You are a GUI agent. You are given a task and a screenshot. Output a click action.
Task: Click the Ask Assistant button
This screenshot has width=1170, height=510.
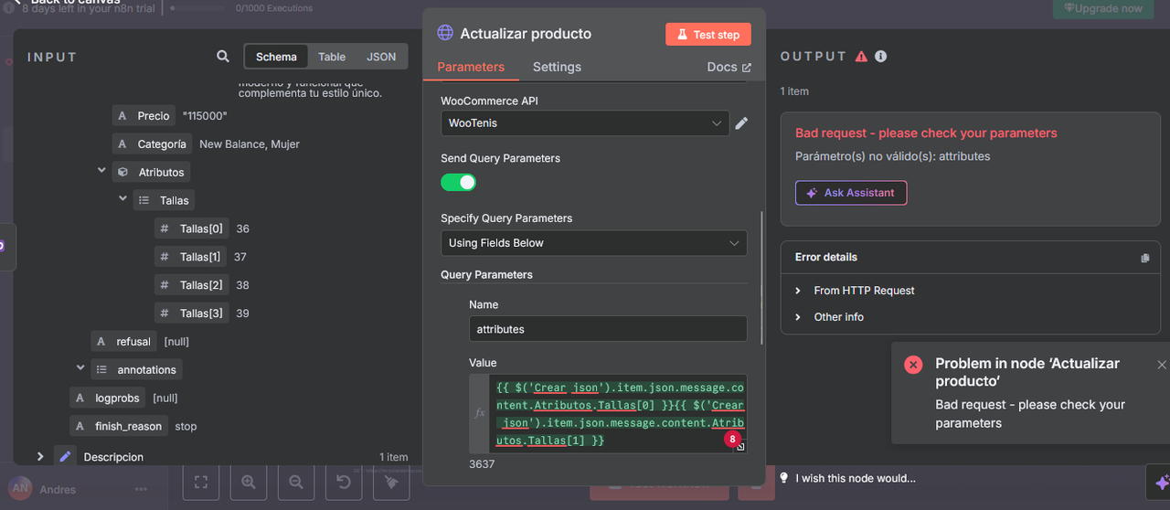tap(851, 193)
